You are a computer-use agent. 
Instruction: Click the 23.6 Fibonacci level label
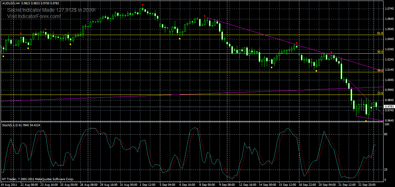[x=379, y=92]
